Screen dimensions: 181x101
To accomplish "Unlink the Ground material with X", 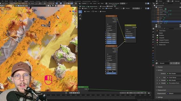I will [179, 63].
